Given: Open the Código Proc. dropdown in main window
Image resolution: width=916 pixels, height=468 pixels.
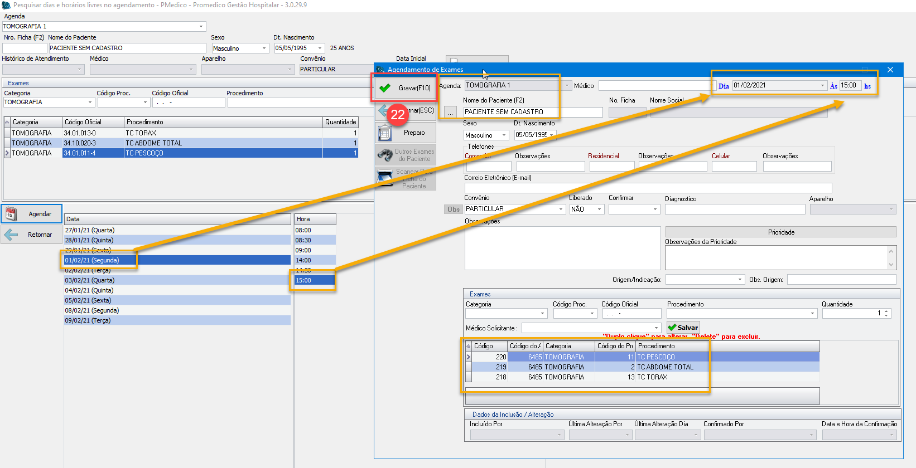Looking at the screenshot, I should 145,103.
